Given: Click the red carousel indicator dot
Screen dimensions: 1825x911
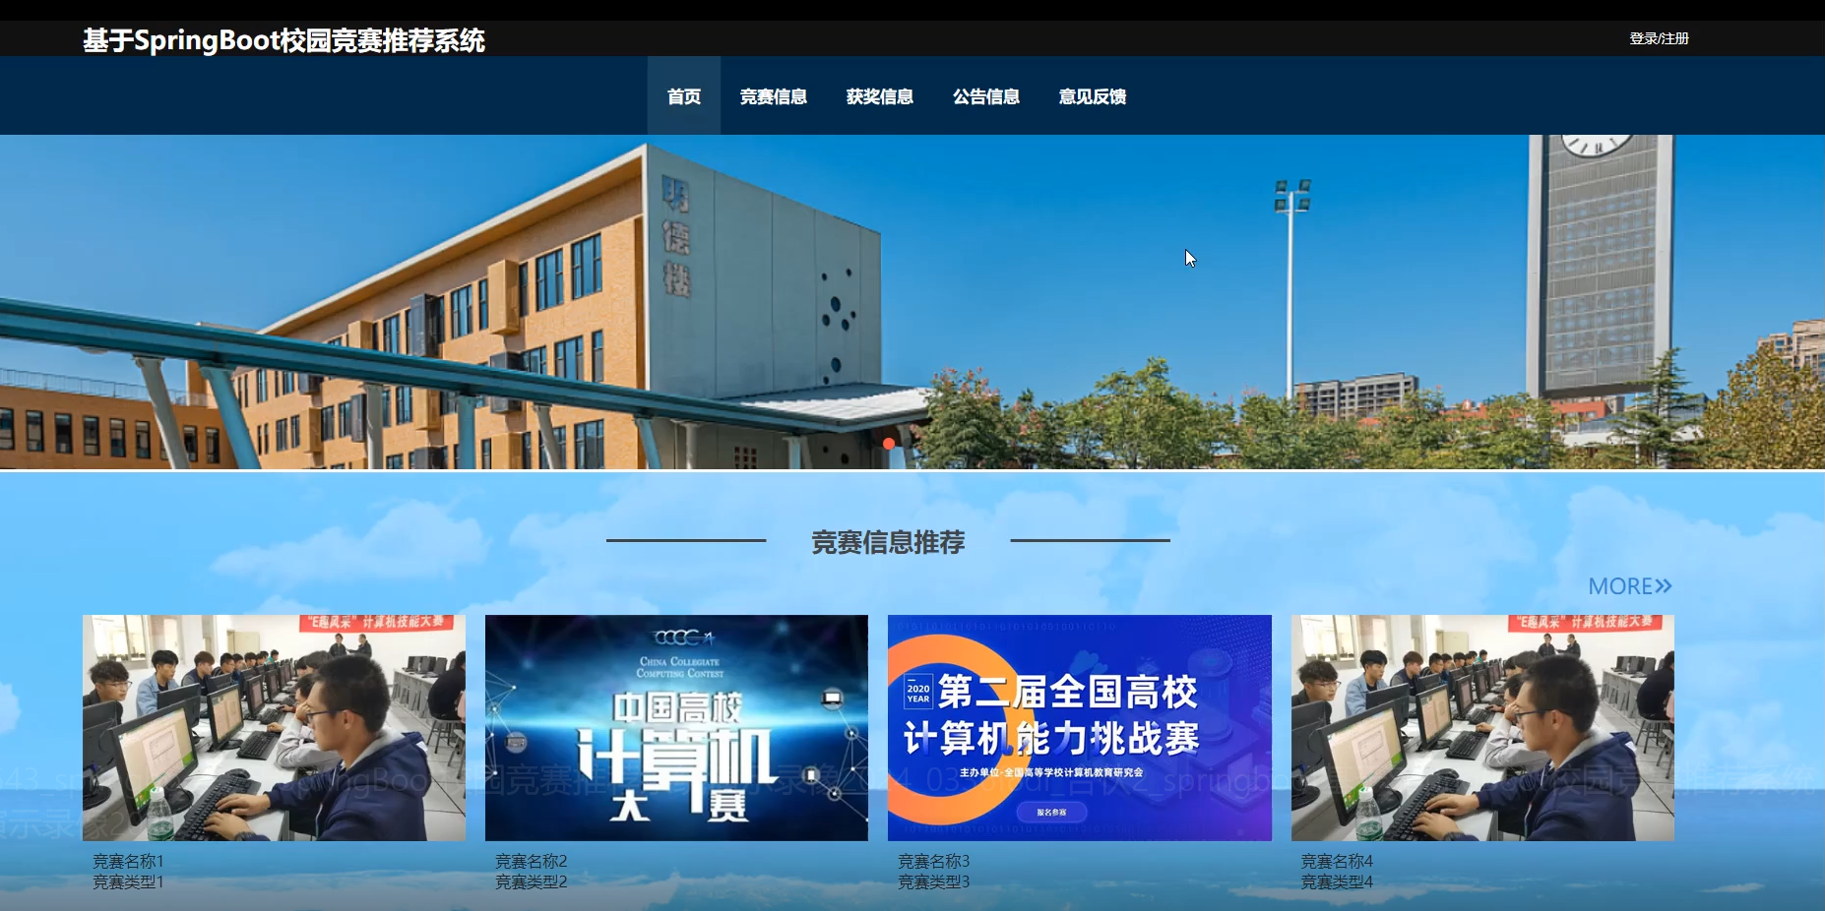Looking at the screenshot, I should coord(889,444).
